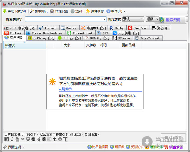
Task: Switch to the TorLock tab
Action: pyautogui.click(x=13, y=33)
